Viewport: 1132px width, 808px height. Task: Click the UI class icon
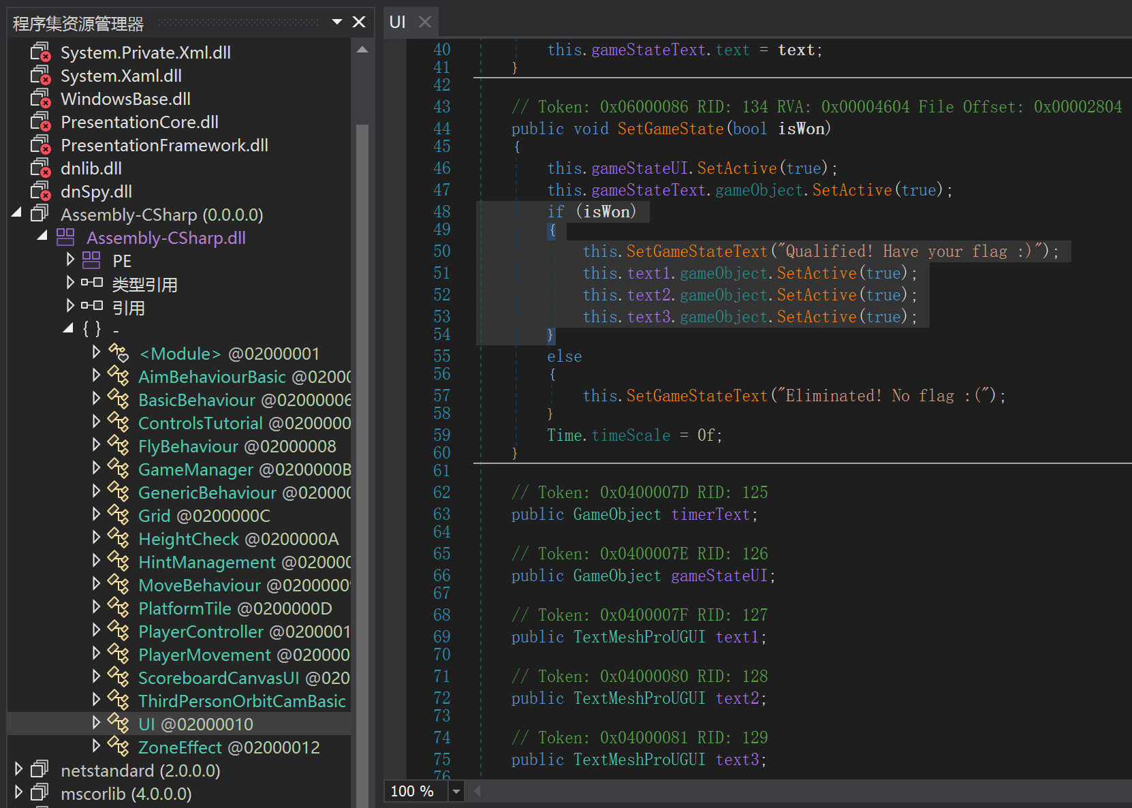(x=119, y=724)
